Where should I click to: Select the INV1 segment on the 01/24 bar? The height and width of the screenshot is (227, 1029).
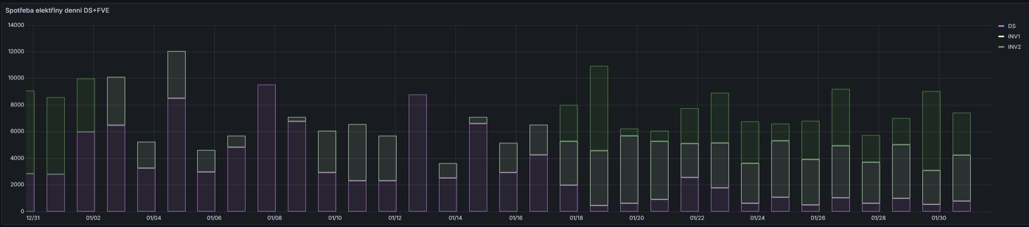(750, 183)
